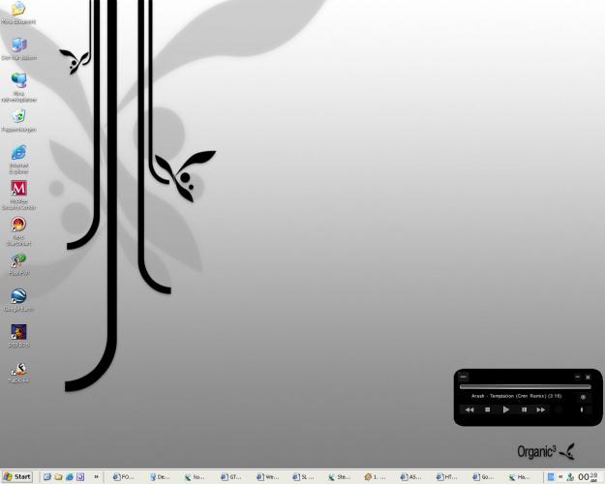Play the Arash Temptation track
The height and width of the screenshot is (484, 605).
click(505, 409)
